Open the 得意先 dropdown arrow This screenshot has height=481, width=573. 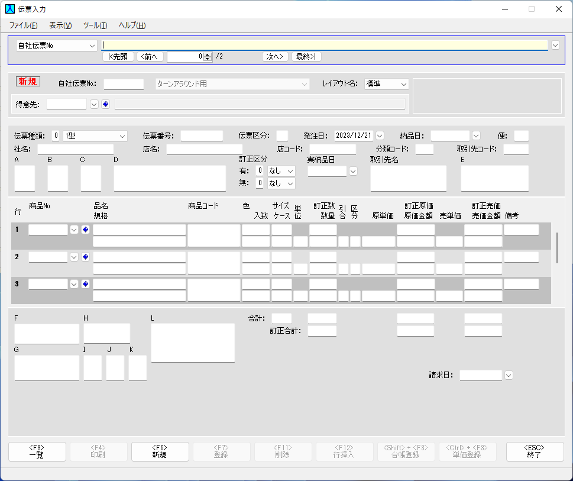pyautogui.click(x=94, y=104)
